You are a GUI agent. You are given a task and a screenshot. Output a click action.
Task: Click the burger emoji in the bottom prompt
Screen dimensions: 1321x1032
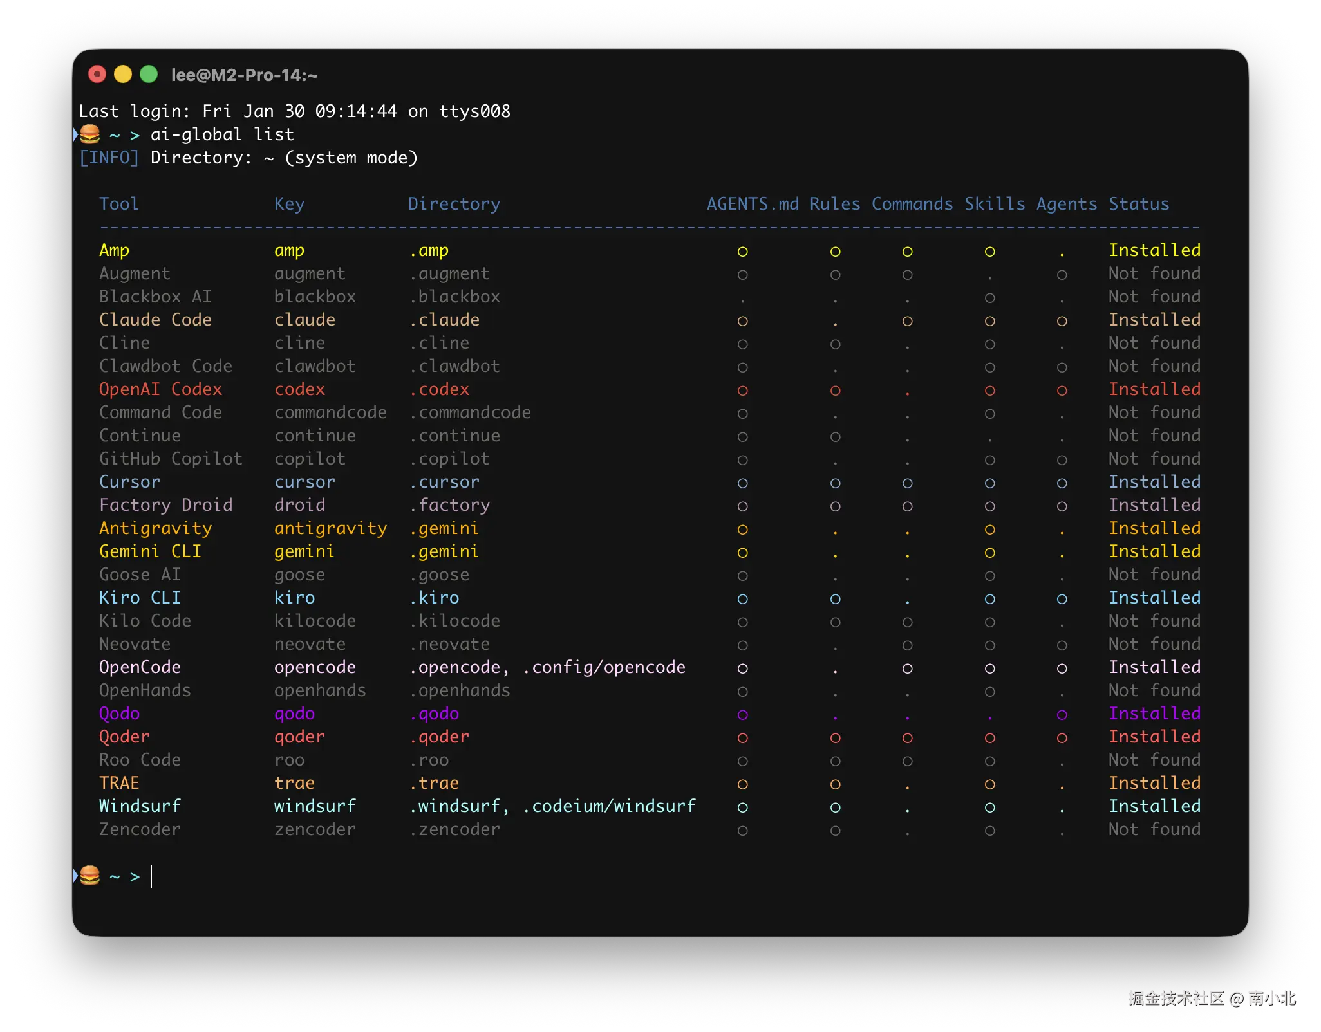90,875
